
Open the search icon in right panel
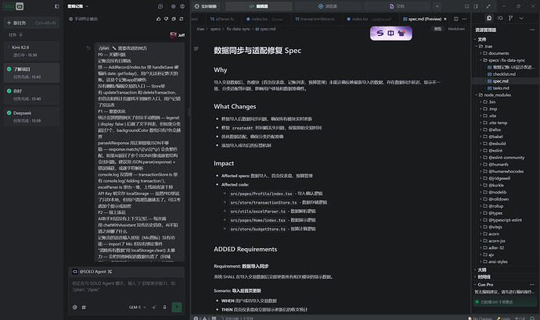(x=500, y=18)
